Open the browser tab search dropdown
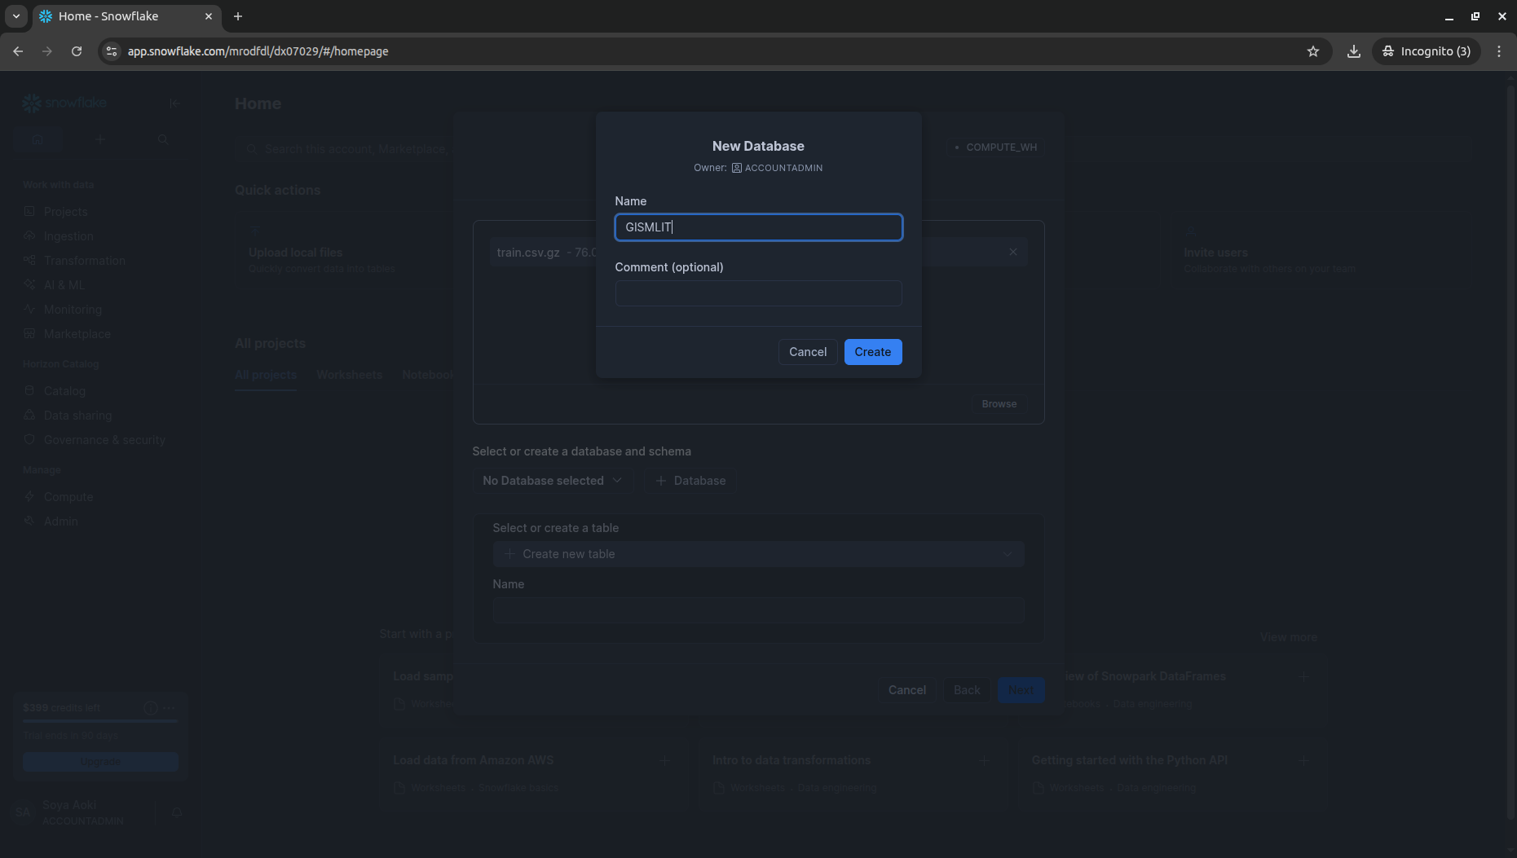Viewport: 1517px width, 858px height. coord(16,16)
